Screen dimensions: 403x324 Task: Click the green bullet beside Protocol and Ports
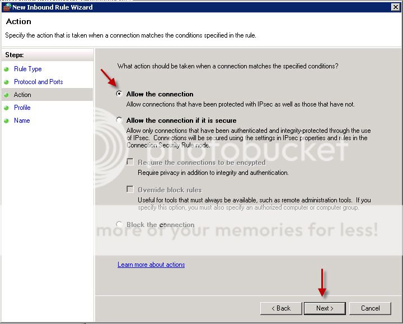coord(7,82)
